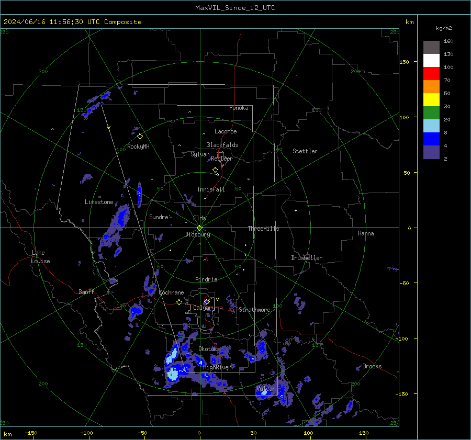Screen dimensions: 471x440
Task: Click the yellow diamond marker near Cochrane
Action: pos(179,302)
